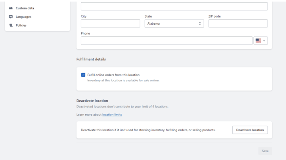
Task: Click the Deactivate location button
Action: 249,130
